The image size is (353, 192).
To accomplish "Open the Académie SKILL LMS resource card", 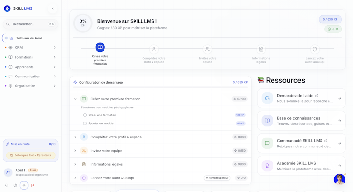I will (301, 166).
